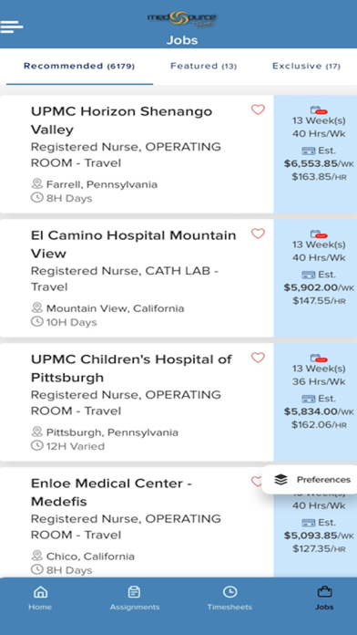Image resolution: width=357 pixels, height=635 pixels.
Task: Go to Home in bottom navigation
Action: click(x=40, y=599)
